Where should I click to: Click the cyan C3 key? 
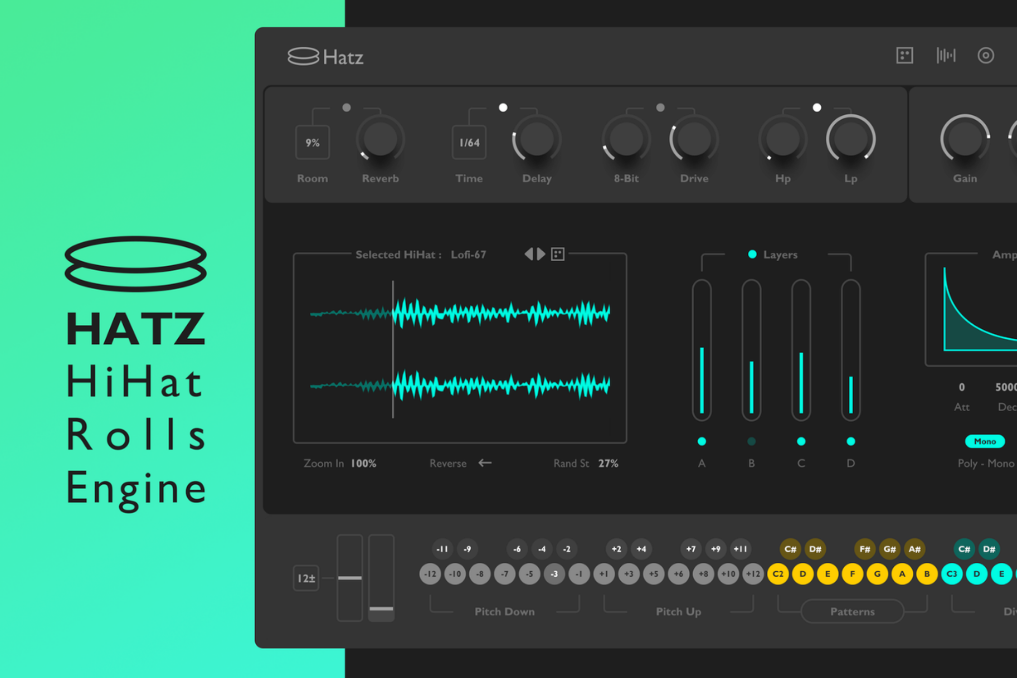tap(951, 574)
